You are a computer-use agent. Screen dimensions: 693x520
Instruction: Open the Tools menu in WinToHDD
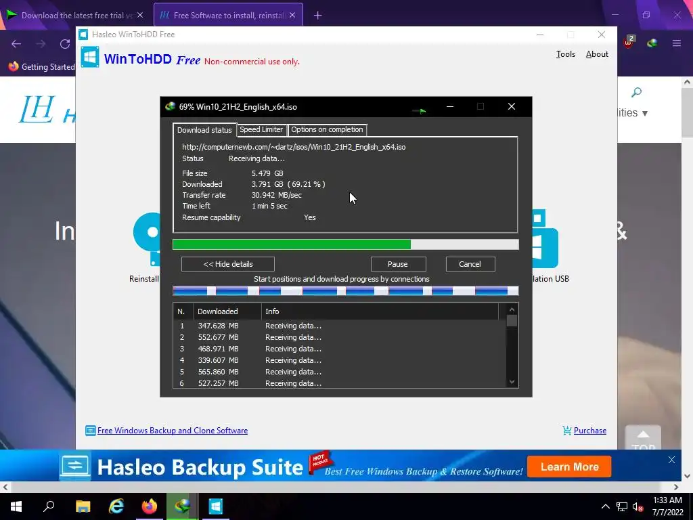point(565,54)
